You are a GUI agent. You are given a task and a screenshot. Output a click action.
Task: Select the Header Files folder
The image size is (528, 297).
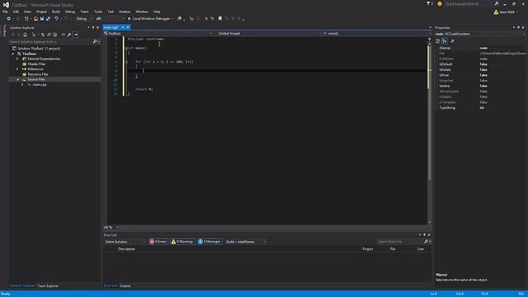pos(36,64)
